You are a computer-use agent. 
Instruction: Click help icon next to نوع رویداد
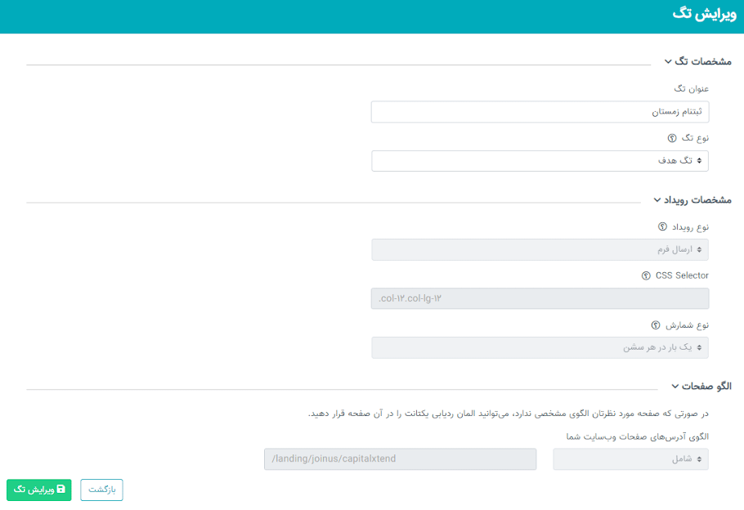[x=662, y=226]
